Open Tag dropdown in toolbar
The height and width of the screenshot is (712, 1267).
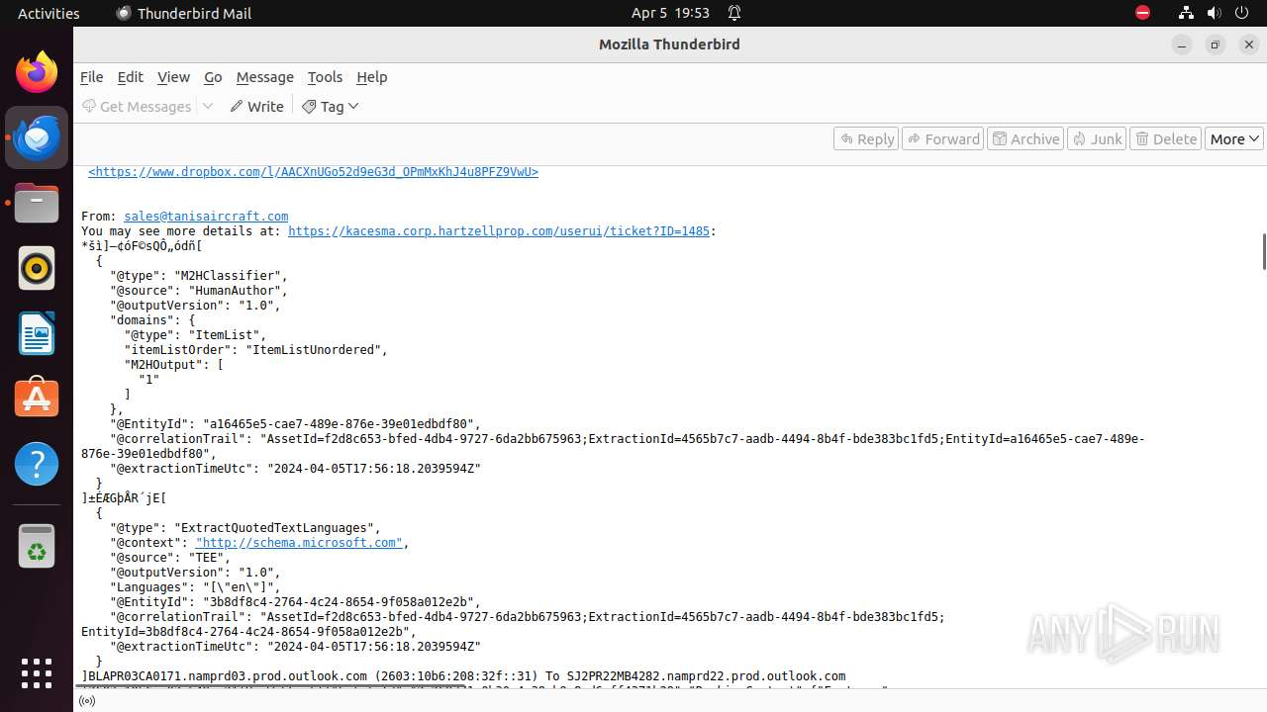pos(331,106)
